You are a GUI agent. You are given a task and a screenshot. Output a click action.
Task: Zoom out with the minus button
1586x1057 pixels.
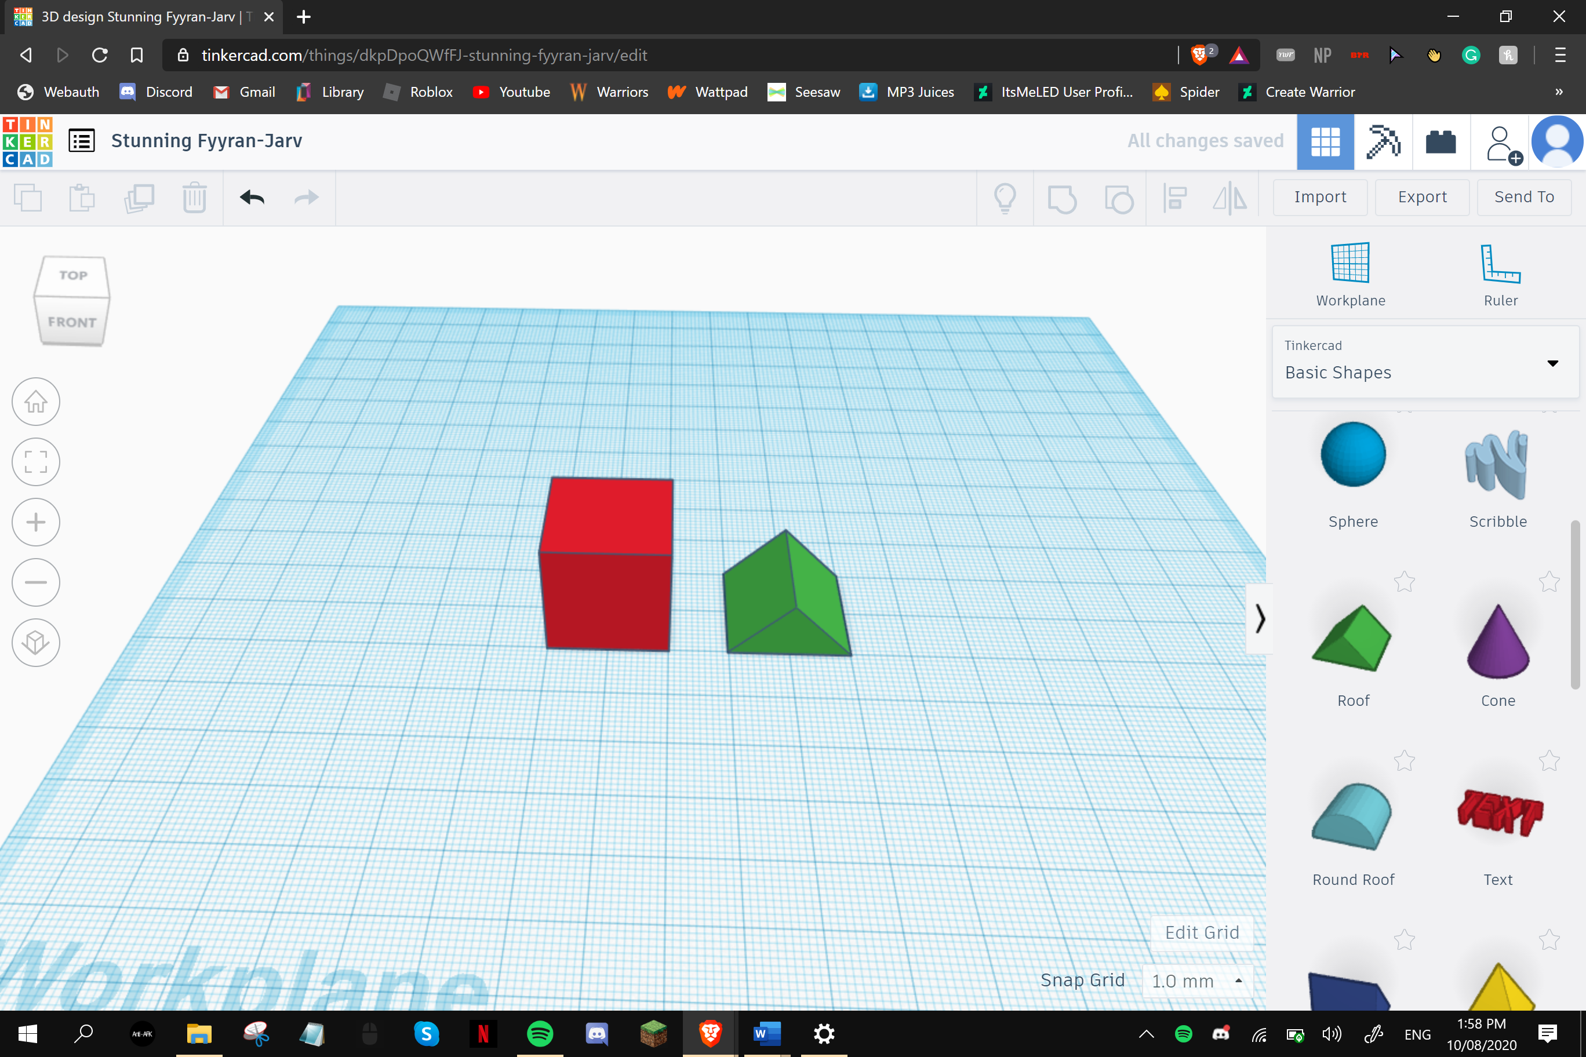[x=37, y=582]
